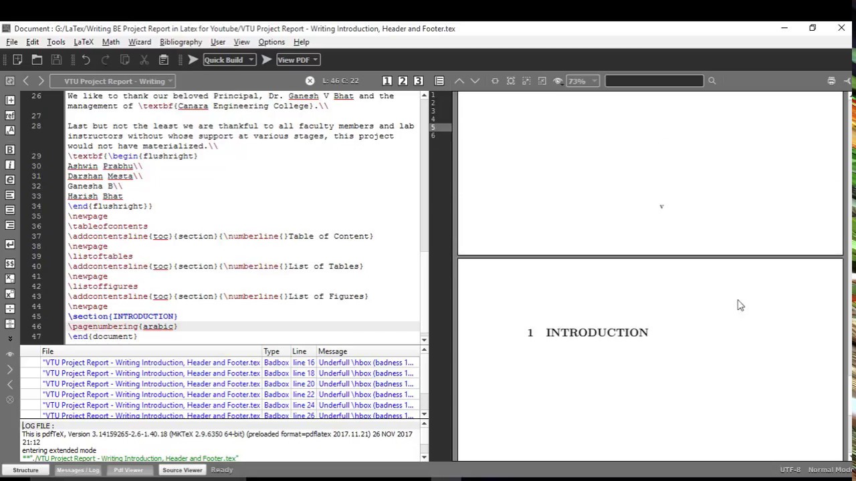Open Quick Build command dropdown

point(251,60)
